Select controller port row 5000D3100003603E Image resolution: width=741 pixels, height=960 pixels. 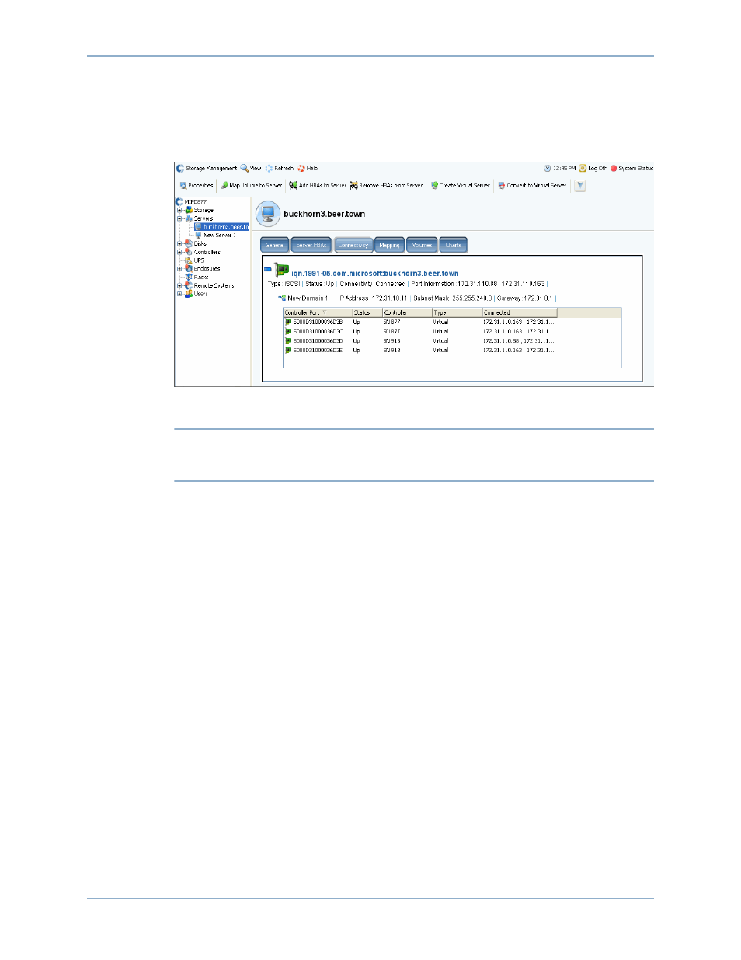(x=317, y=351)
